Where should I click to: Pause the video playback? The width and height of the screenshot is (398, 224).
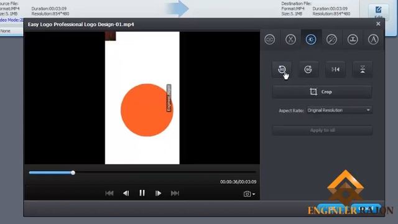pos(142,193)
